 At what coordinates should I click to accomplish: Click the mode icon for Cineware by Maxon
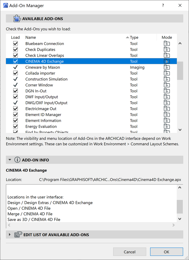pos(167,67)
